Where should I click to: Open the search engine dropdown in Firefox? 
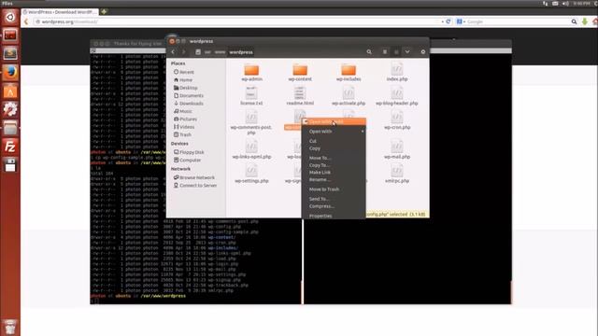click(461, 21)
